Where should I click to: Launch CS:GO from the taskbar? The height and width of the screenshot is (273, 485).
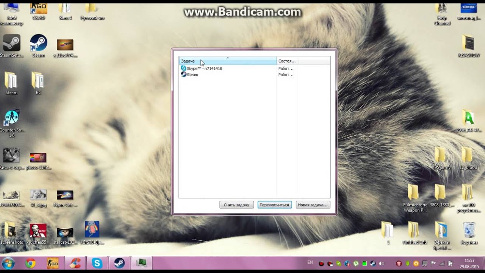pos(53,263)
